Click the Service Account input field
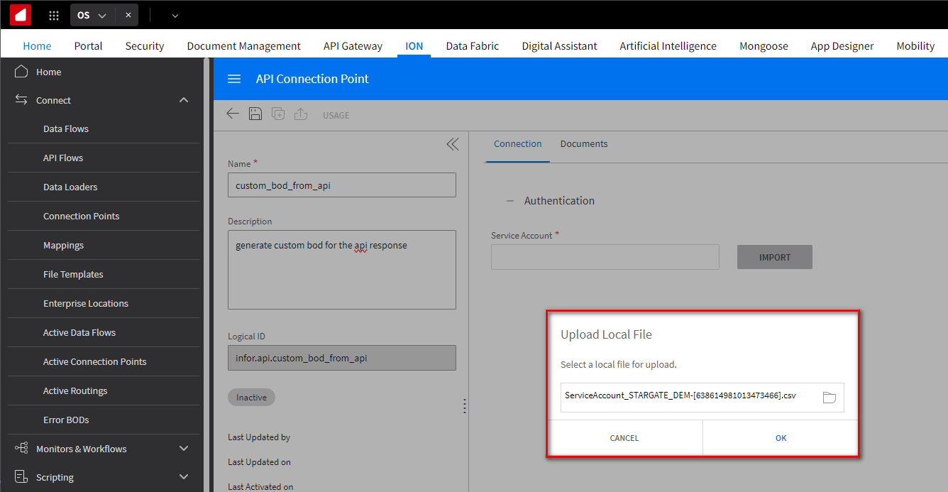Viewport: 948px width, 492px height. point(605,257)
